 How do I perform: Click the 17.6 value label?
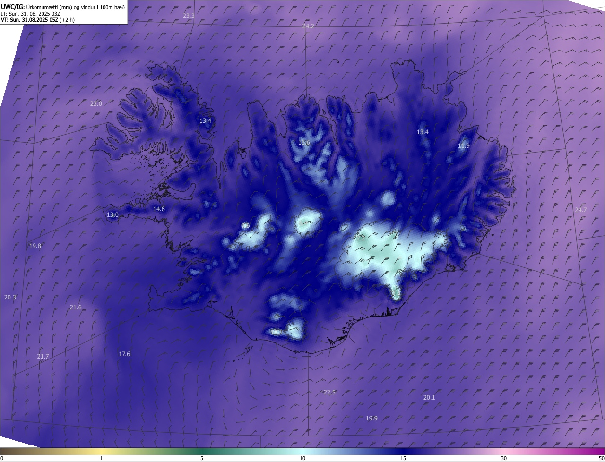click(124, 354)
